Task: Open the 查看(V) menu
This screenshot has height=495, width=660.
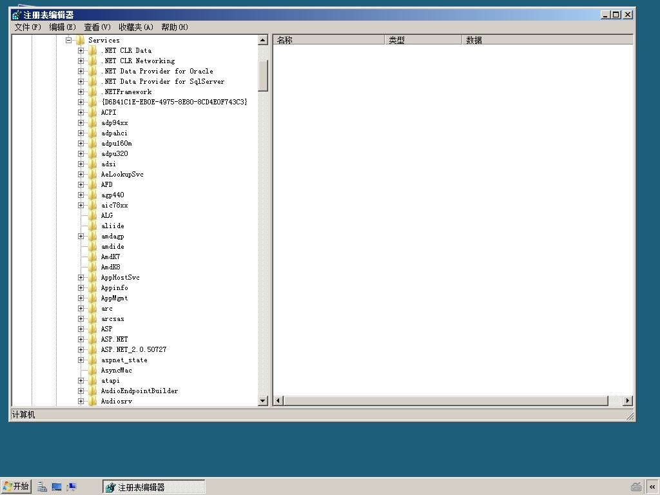Action: (97, 27)
